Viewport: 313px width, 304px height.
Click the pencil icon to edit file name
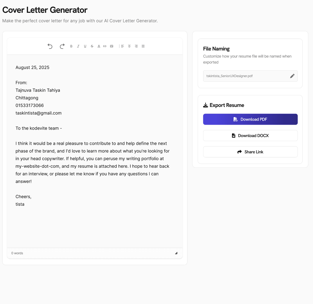point(292,76)
